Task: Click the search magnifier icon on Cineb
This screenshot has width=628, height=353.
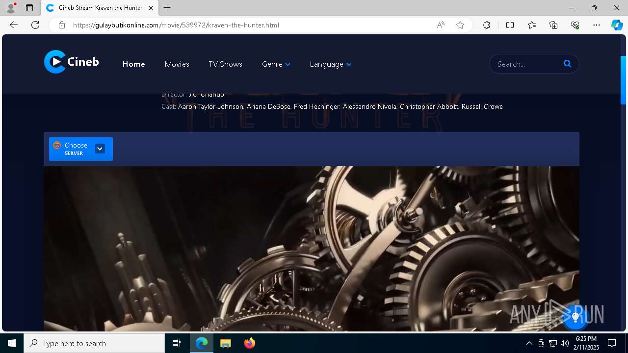Action: 568,64
